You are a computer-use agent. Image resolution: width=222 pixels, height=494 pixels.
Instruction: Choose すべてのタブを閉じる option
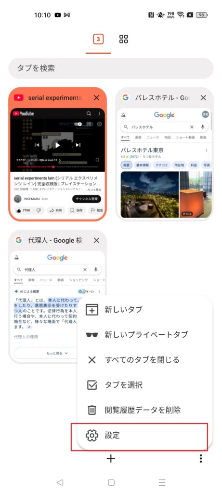[144, 360]
